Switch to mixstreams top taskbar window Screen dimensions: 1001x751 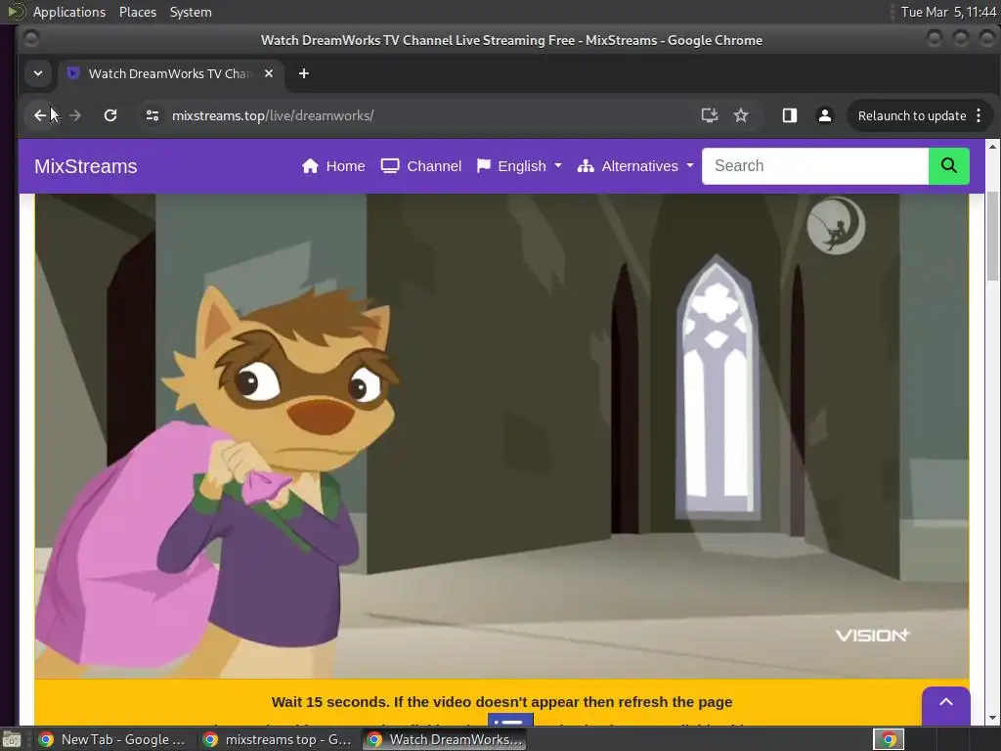pyautogui.click(x=277, y=739)
